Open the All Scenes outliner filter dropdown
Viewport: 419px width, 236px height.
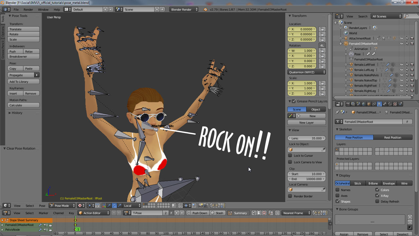(x=386, y=16)
